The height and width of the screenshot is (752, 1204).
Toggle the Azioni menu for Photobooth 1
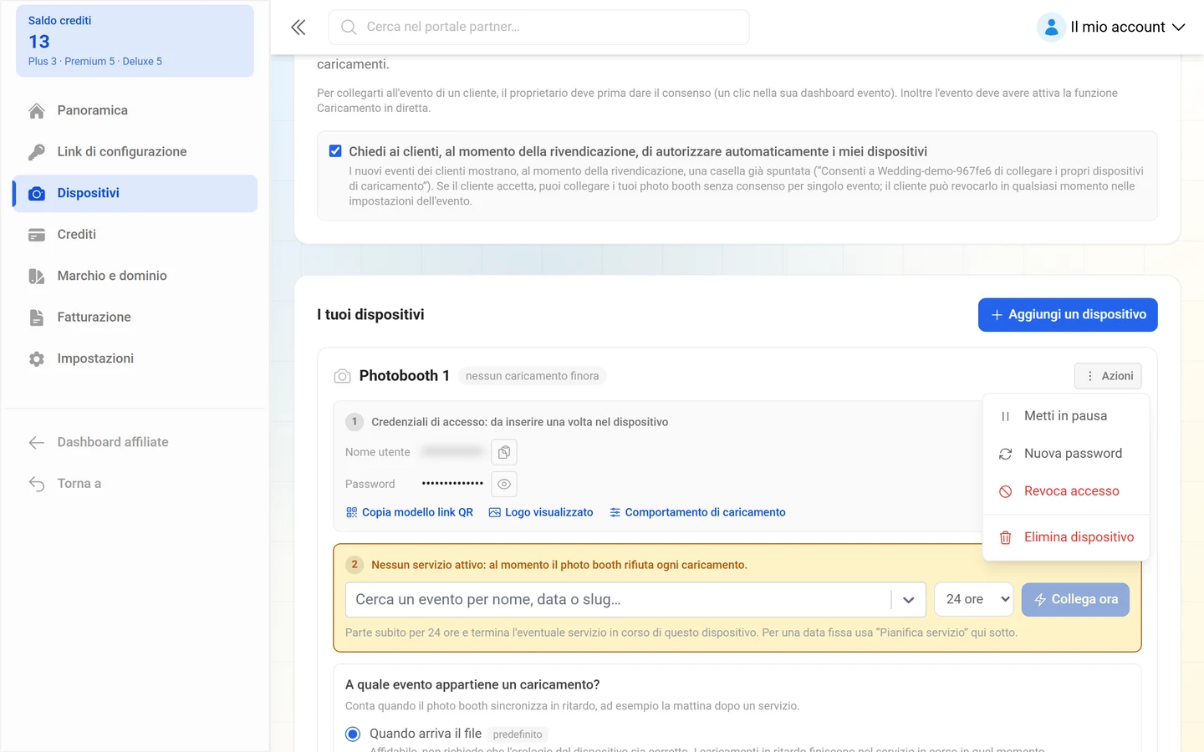pos(1108,376)
